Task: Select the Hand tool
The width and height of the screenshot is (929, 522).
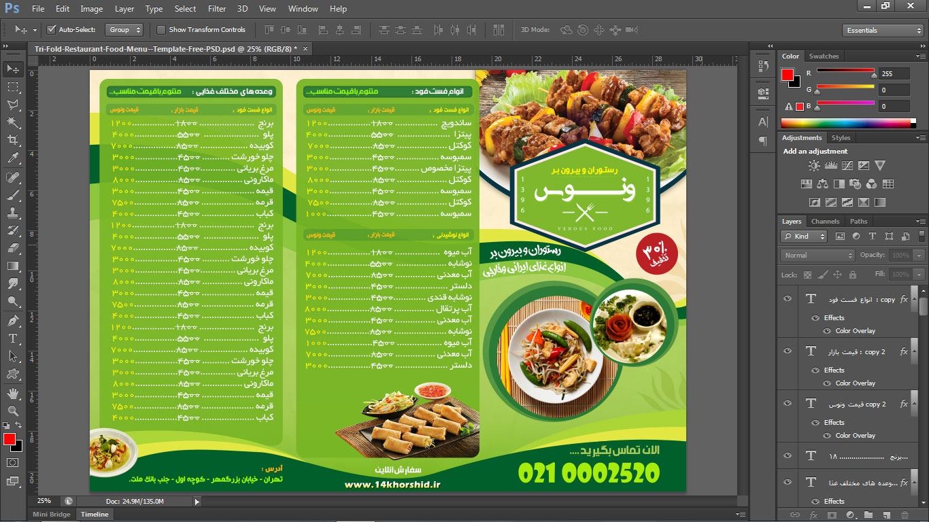Action: pos(12,394)
